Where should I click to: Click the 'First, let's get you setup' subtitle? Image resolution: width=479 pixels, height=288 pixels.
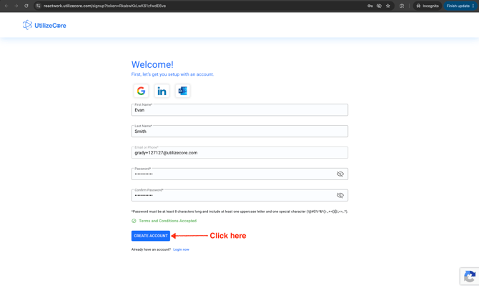point(172,74)
